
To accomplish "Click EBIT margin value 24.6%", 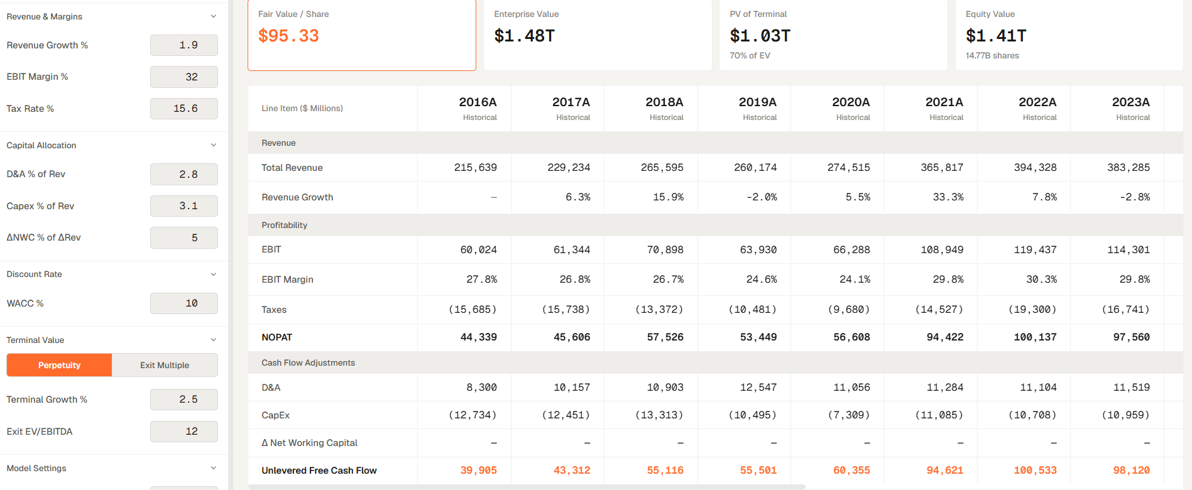I will [x=762, y=280].
